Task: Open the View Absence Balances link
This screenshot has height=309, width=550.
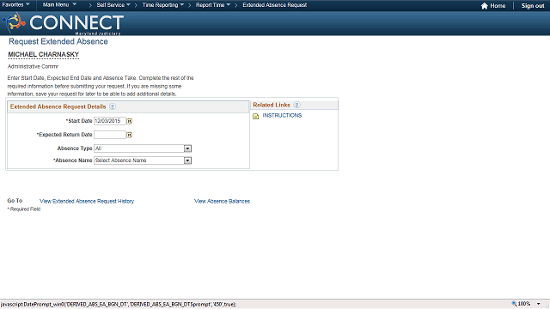Action: [x=222, y=201]
